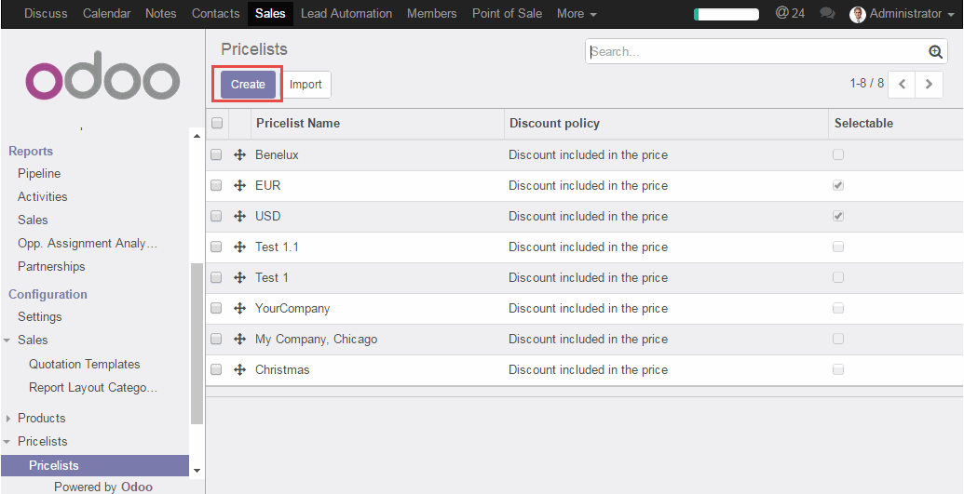Image resolution: width=964 pixels, height=494 pixels.
Task: Click the drag handle icon for Benelux
Action: (x=239, y=155)
